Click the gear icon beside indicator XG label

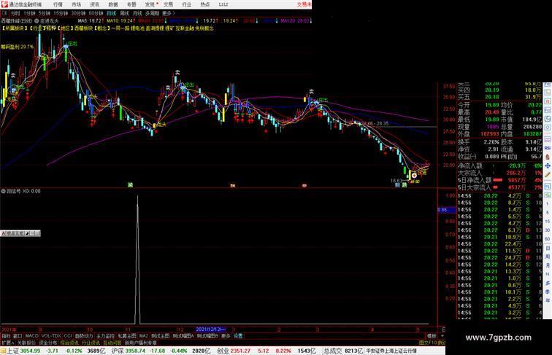(x=3, y=191)
